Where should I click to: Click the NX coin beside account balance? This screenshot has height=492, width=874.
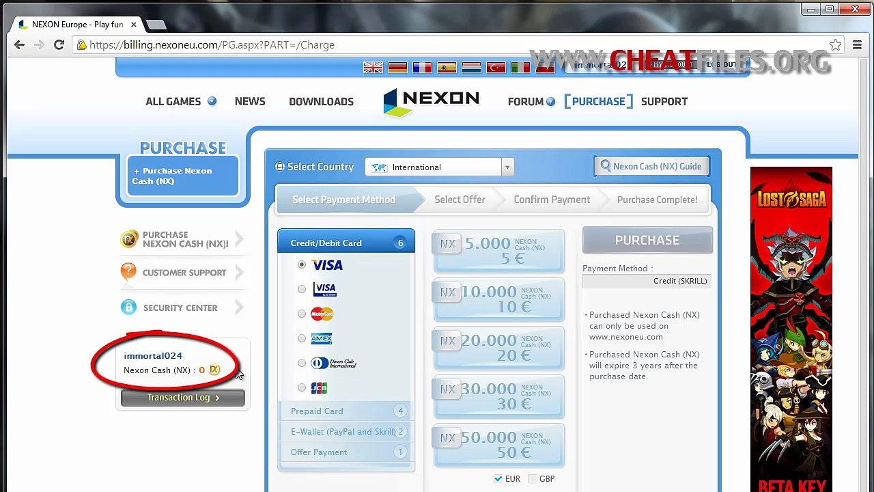214,370
